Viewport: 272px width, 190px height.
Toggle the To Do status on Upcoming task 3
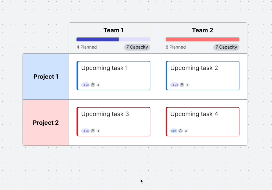85,131
